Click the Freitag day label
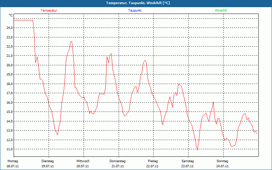This screenshot has width=272, height=170. pyautogui.click(x=153, y=161)
